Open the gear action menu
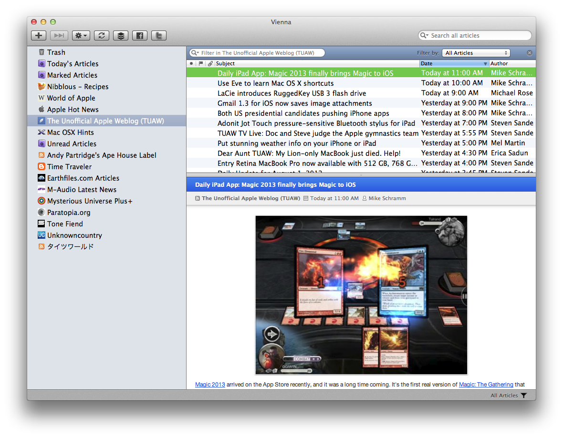This screenshot has width=563, height=438. pyautogui.click(x=81, y=36)
